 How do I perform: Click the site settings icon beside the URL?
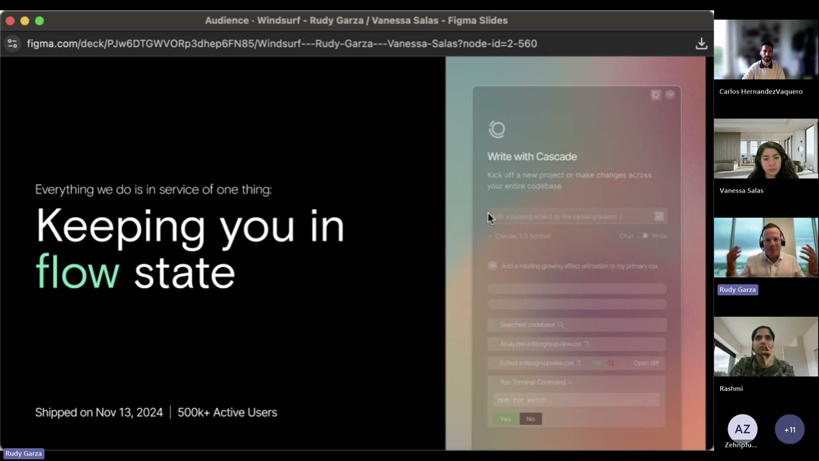point(12,44)
